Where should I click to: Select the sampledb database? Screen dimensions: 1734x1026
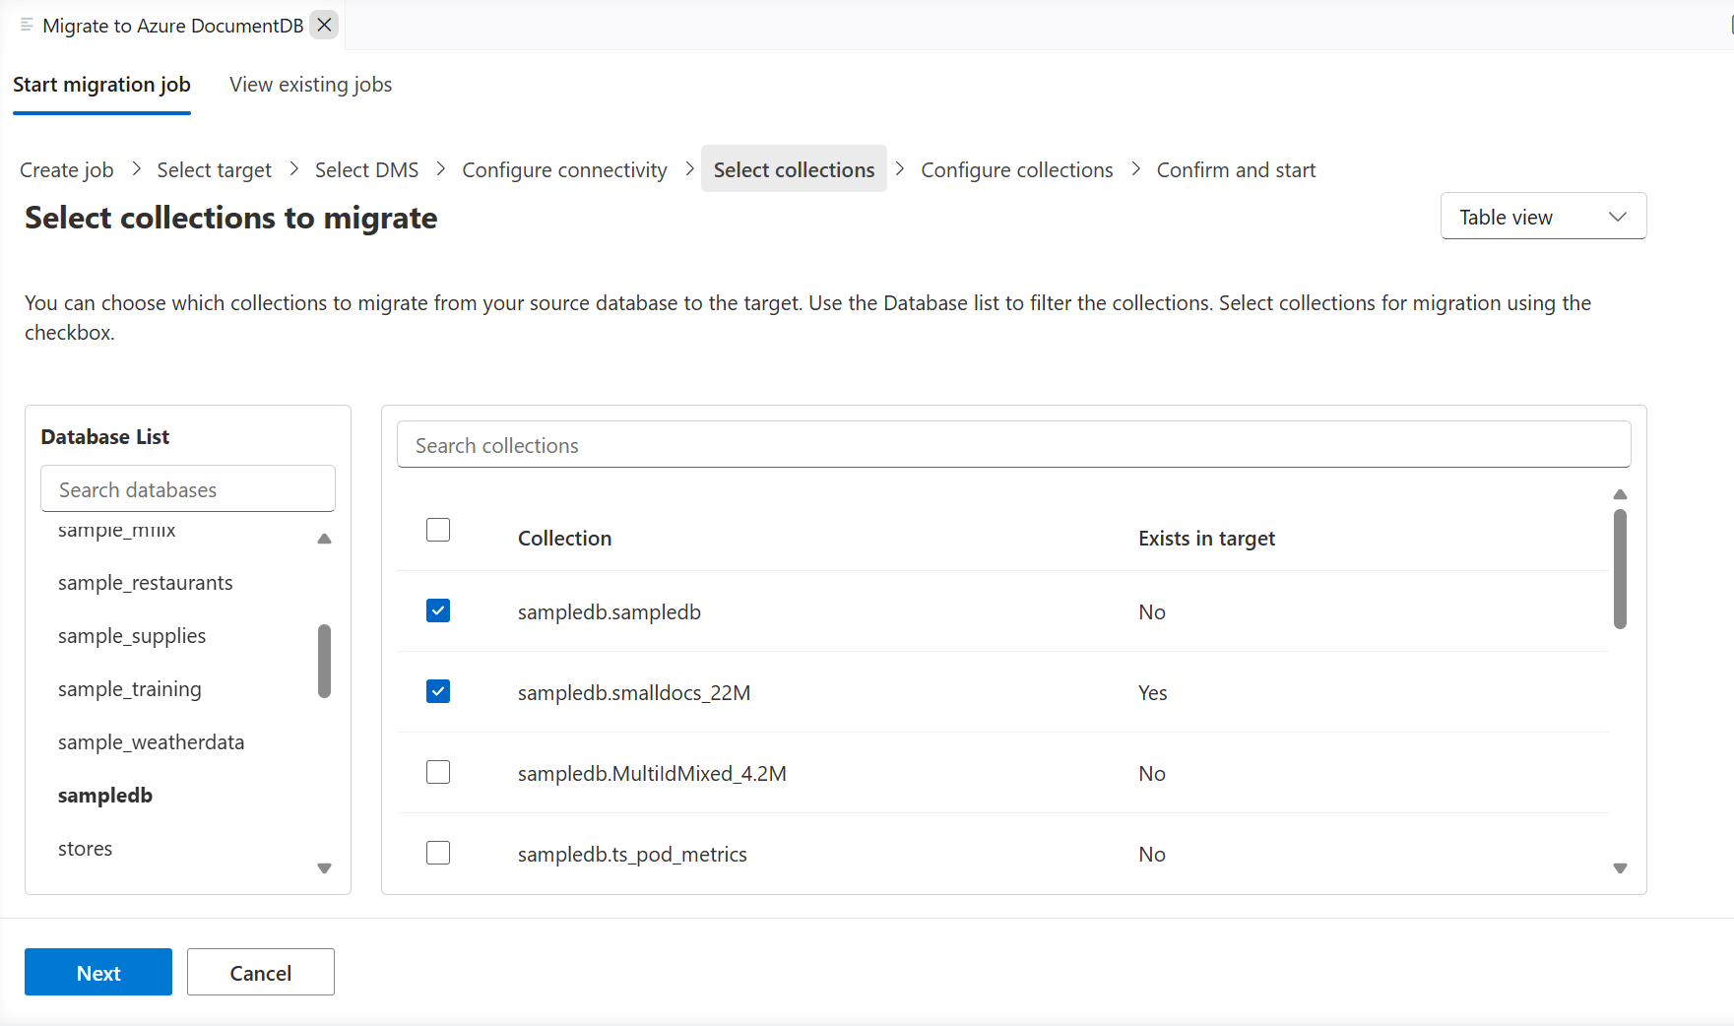pyautogui.click(x=105, y=796)
